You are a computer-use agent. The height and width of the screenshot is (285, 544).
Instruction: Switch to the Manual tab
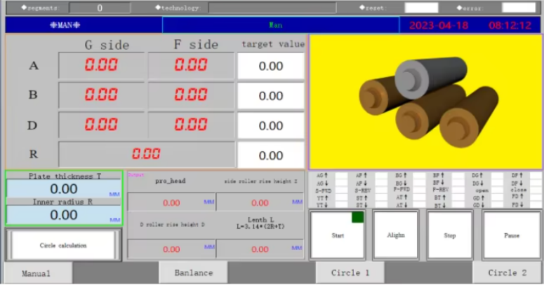[x=37, y=273]
